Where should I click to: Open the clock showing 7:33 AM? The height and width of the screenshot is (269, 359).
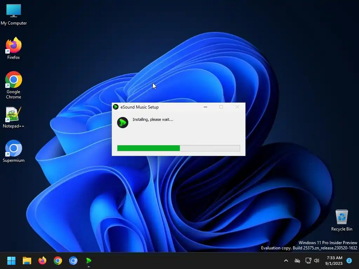coord(334,261)
